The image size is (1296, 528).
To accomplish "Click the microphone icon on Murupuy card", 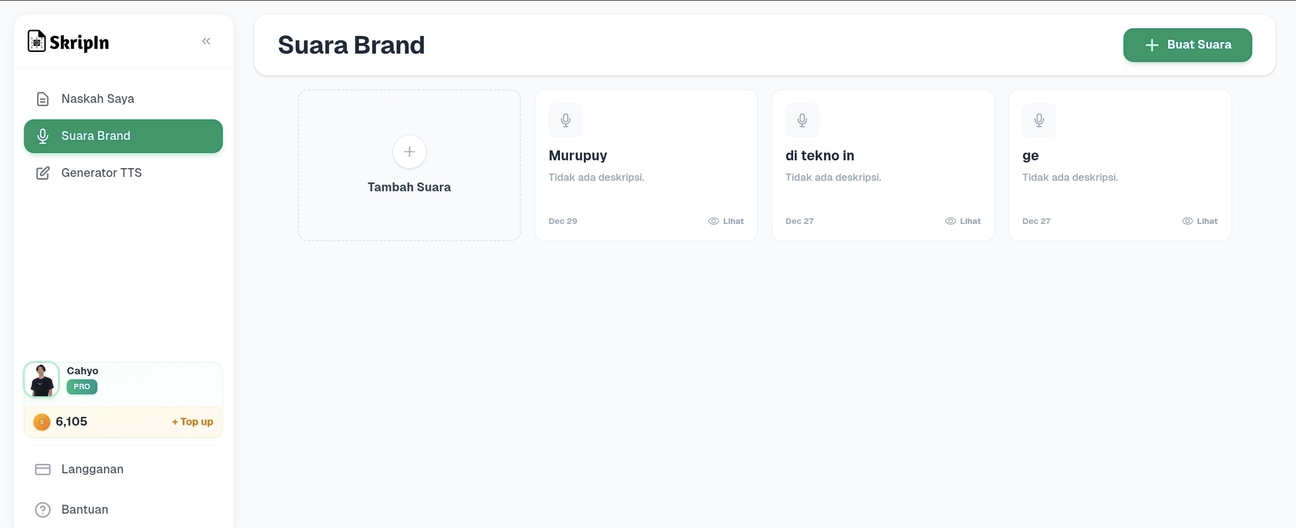I will [x=565, y=120].
